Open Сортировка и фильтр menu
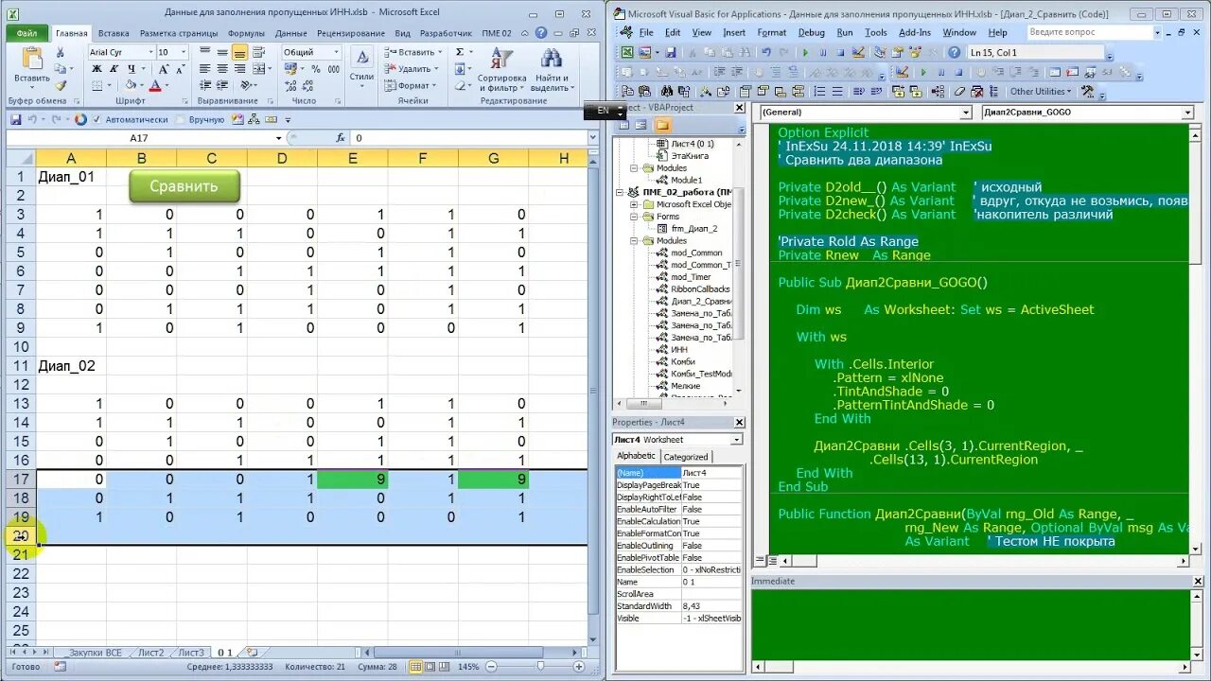 (501, 67)
